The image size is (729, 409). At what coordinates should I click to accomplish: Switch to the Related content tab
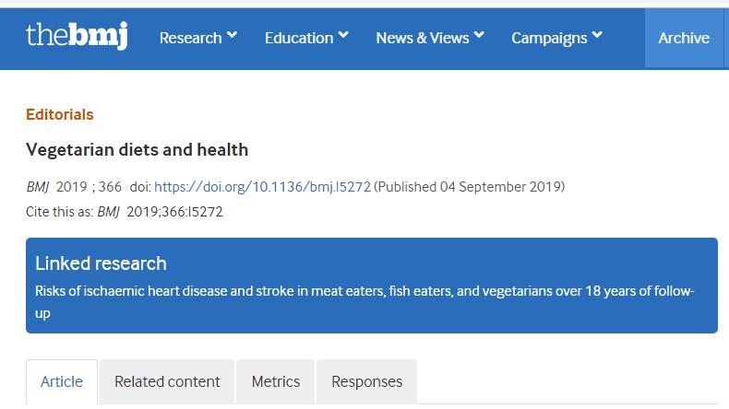point(167,381)
